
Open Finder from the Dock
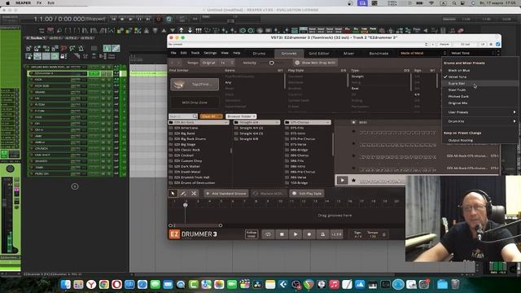point(65,284)
